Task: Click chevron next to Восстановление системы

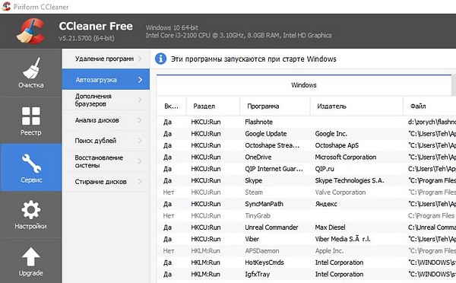Action: [x=140, y=161]
